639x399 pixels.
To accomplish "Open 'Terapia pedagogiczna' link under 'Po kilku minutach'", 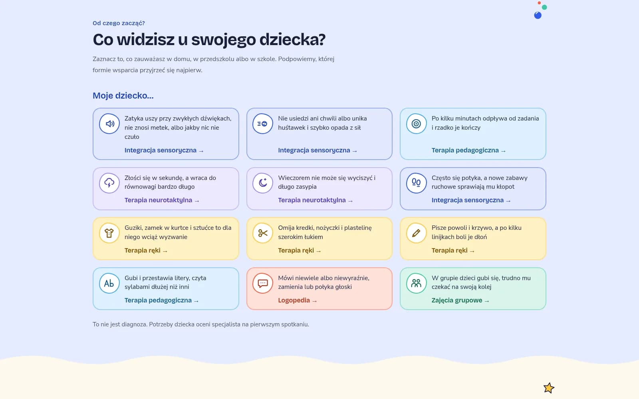I will coord(468,150).
